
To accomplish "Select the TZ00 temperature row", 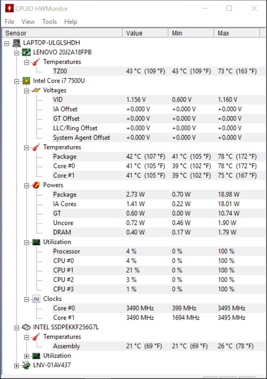I will pos(159,71).
